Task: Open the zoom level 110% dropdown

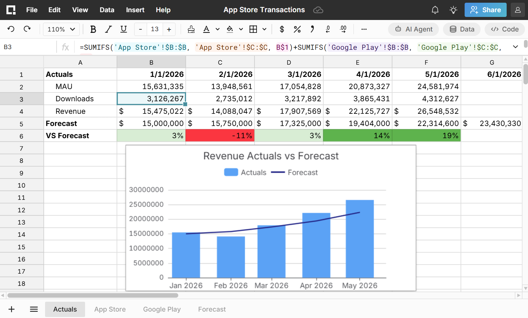Action: click(61, 29)
